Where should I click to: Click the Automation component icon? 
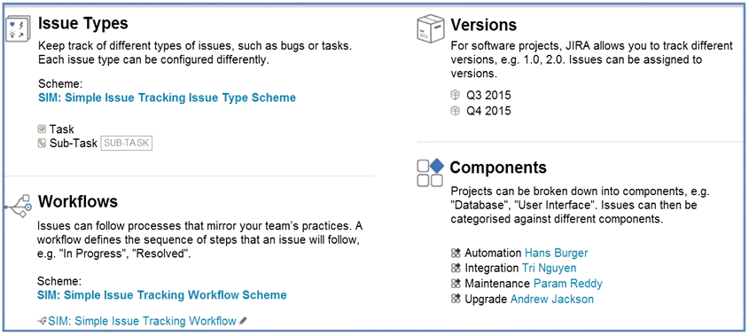456,254
